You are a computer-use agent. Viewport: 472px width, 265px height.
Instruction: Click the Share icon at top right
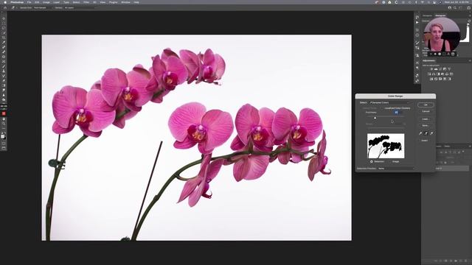(469, 8)
